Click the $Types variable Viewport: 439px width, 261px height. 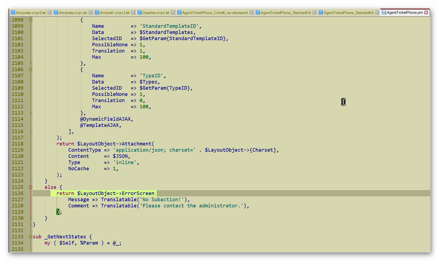(x=148, y=82)
